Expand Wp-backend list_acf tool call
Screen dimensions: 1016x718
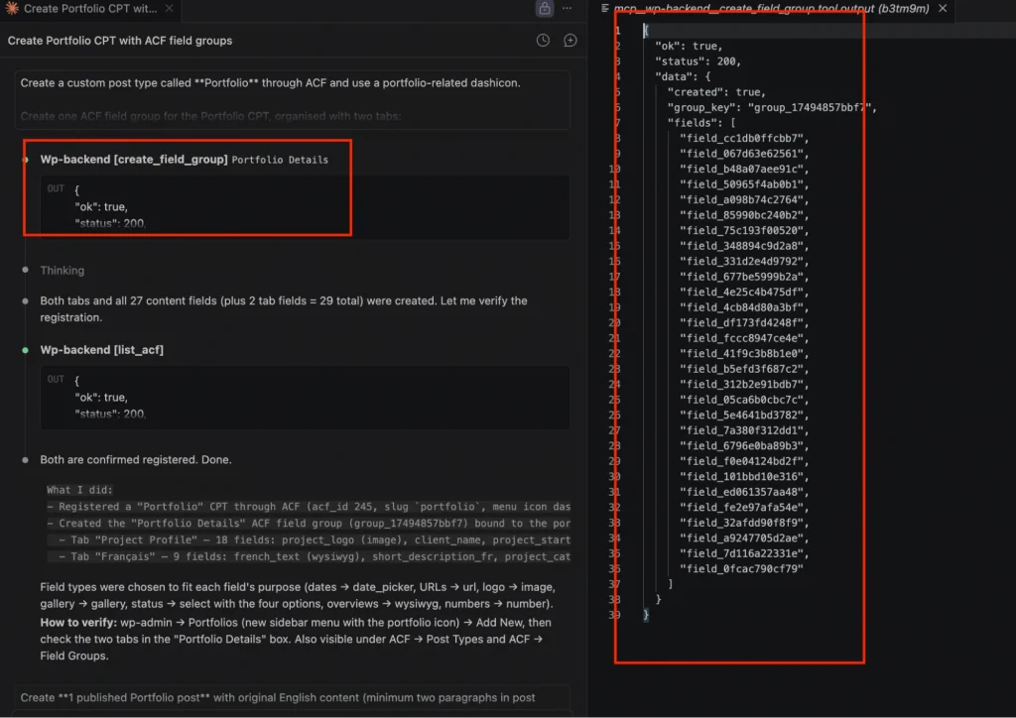pos(102,350)
